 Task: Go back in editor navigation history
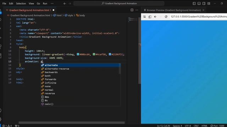[65, 4]
